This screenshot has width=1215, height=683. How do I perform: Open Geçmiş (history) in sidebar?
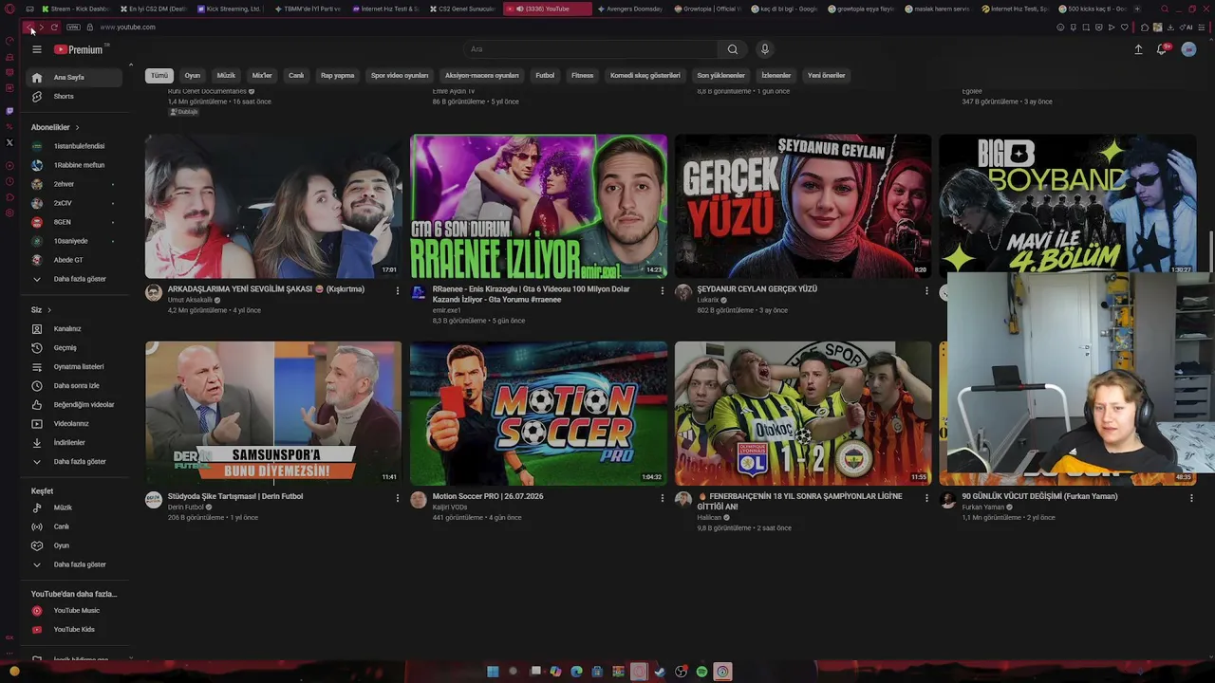(x=76, y=347)
